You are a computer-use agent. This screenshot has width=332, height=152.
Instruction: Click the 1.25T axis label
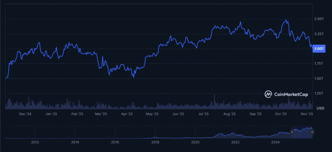(x=319, y=93)
